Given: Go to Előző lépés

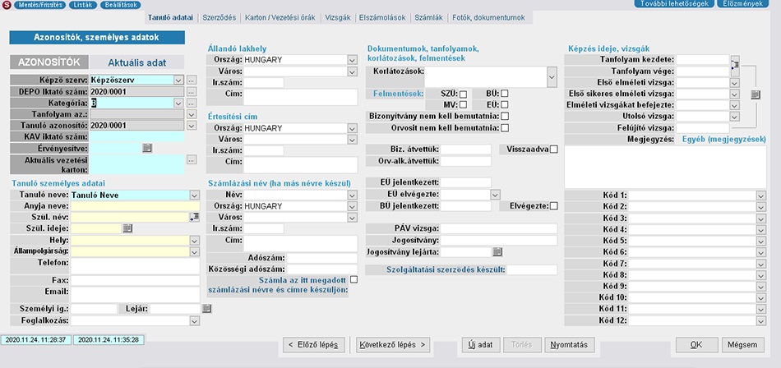Looking at the screenshot, I should (313, 345).
